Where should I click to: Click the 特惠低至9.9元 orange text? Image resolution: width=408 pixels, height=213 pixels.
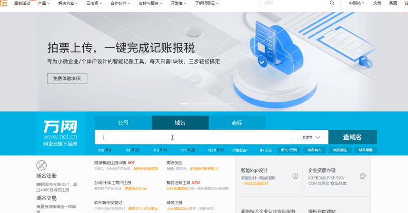tap(136, 189)
